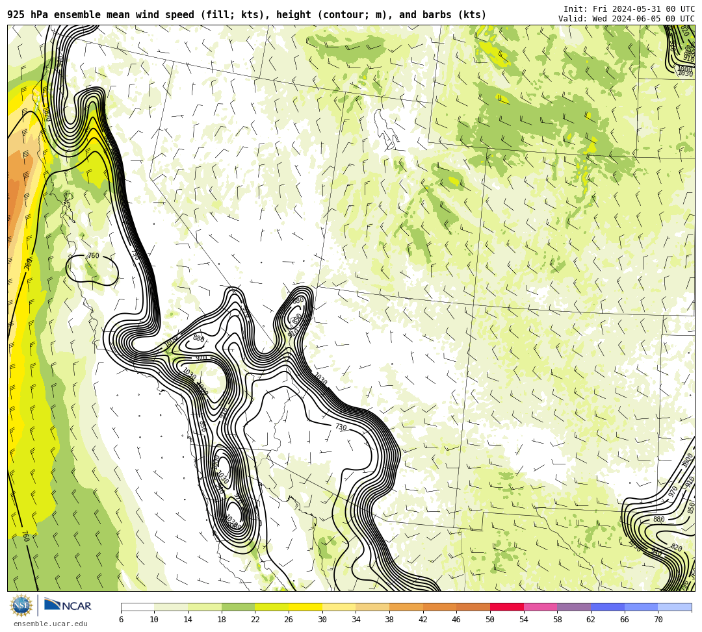
Task: Select the bright yellow 26–30 kts colorbar segment
Action: [x=305, y=607]
